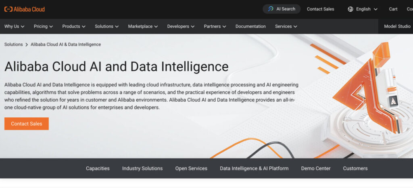Screen dimensions: 413x188
Task: Switch to the Industry Solutions tab
Action: [x=142, y=168]
